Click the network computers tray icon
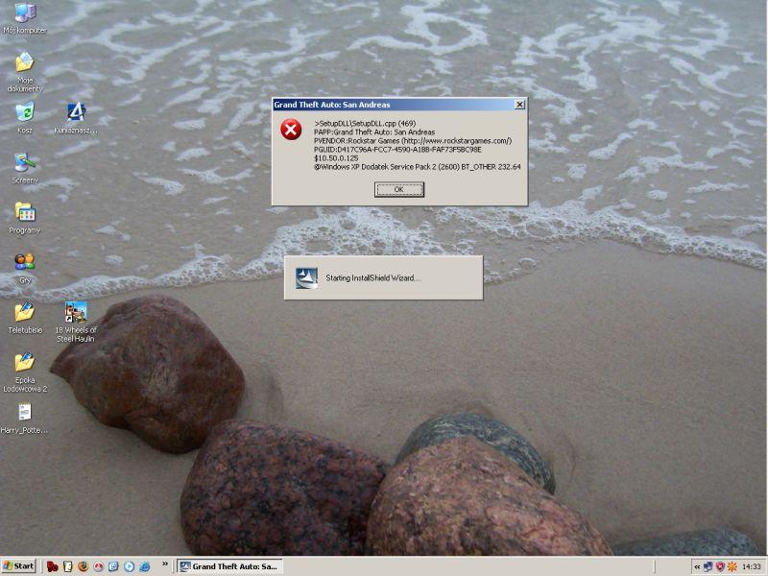Screen dimensions: 768x576 708,567
